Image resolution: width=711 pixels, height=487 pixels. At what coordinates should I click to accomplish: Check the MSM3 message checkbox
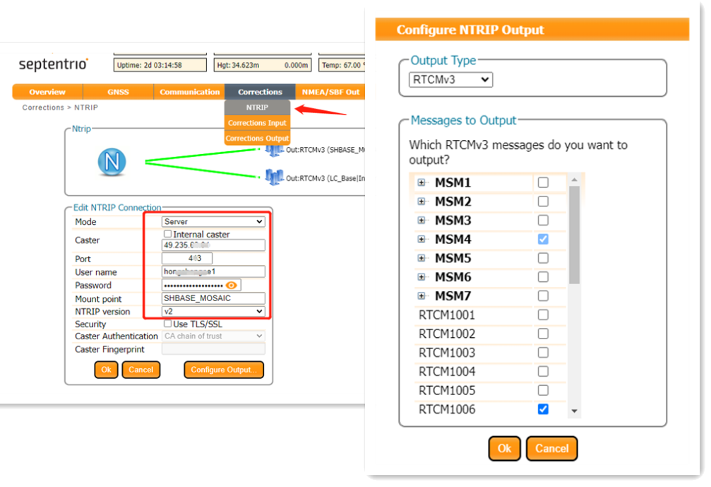543,221
